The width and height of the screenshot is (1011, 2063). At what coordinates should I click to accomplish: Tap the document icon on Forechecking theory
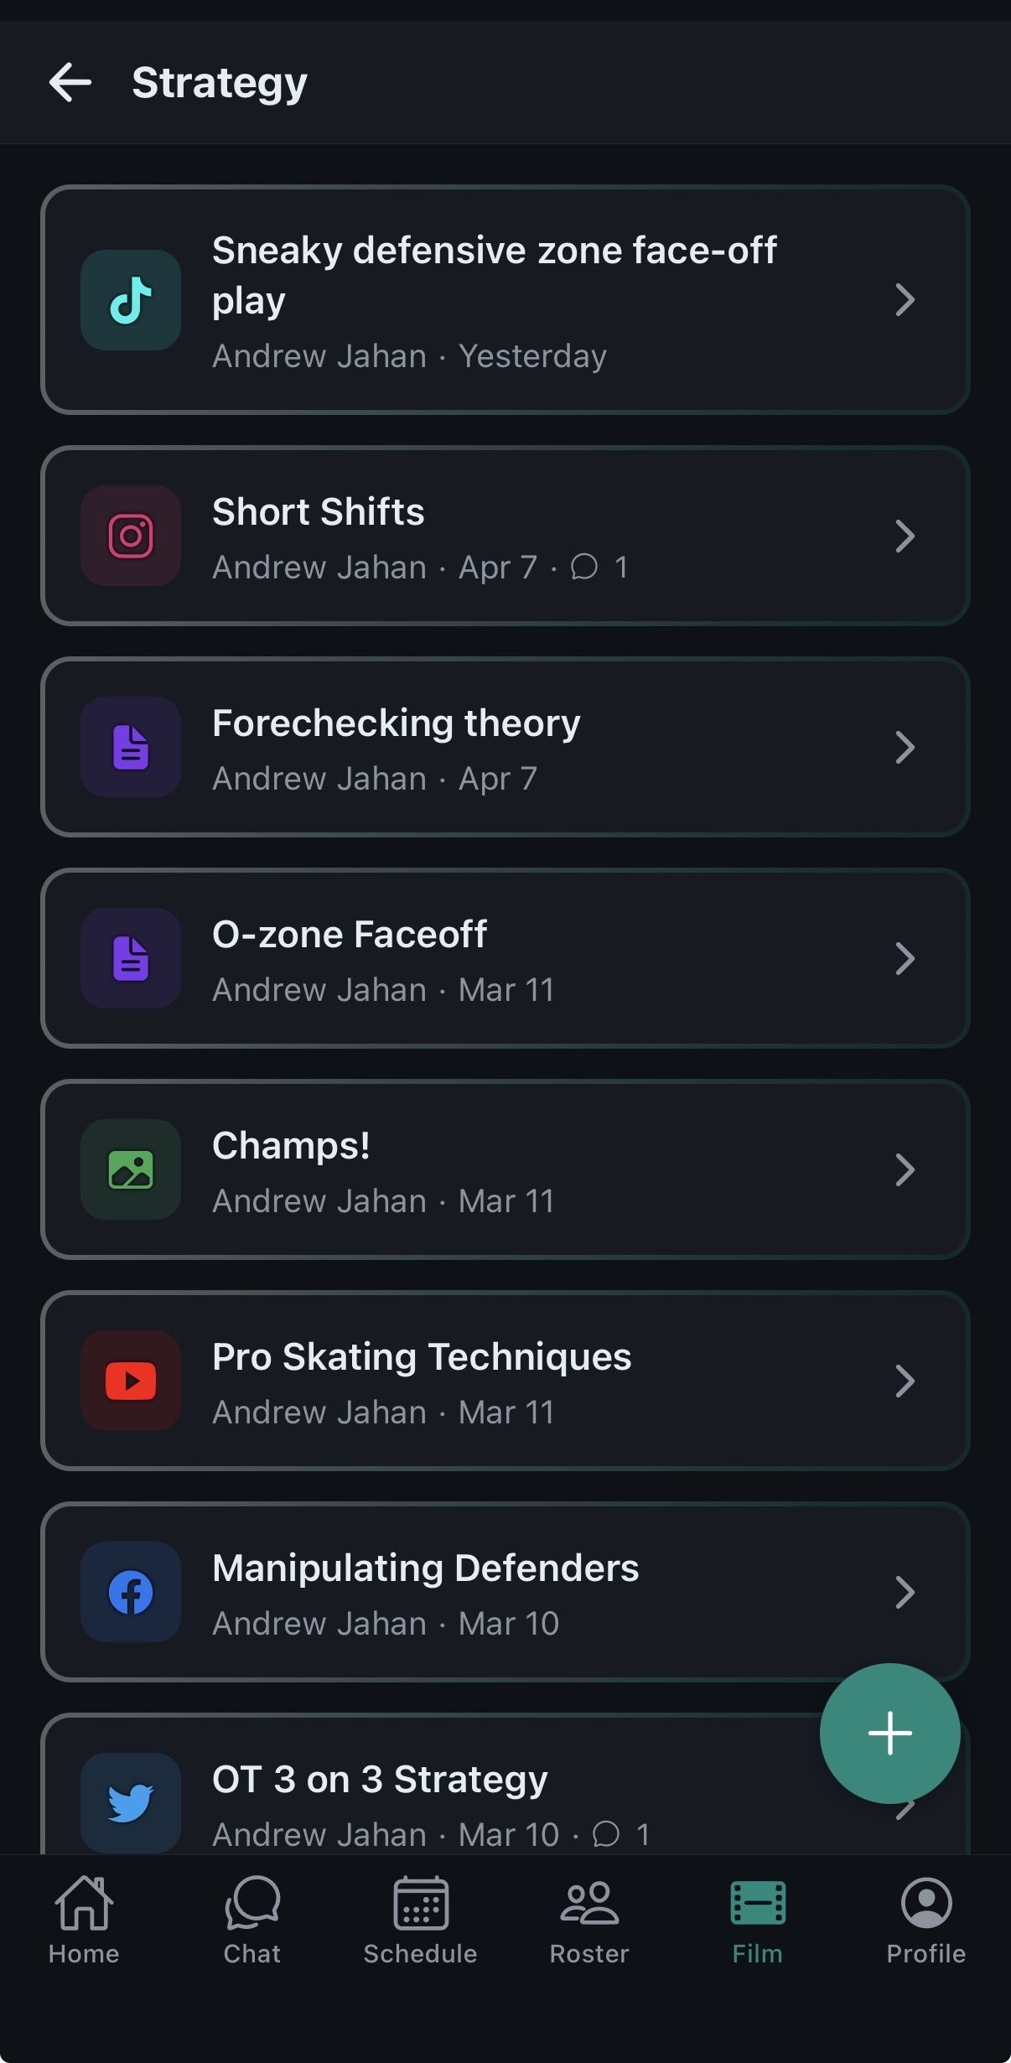coord(131,747)
